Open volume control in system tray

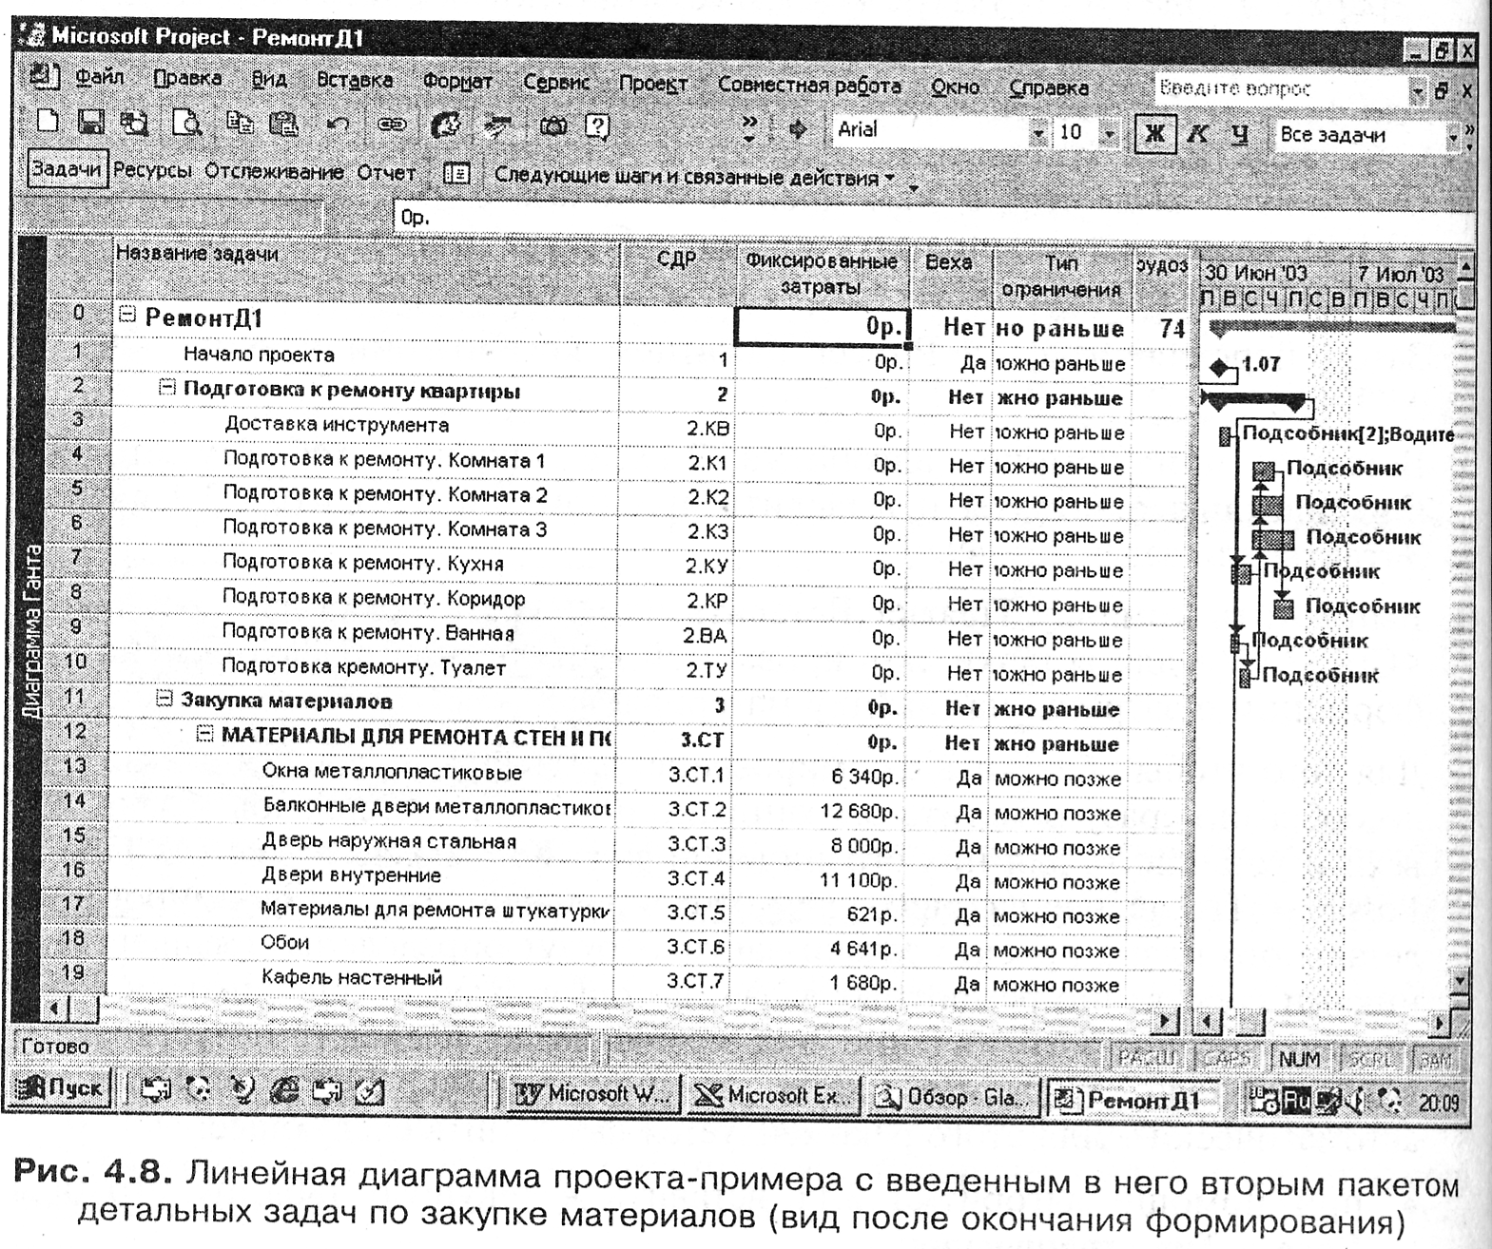coord(1355,1102)
